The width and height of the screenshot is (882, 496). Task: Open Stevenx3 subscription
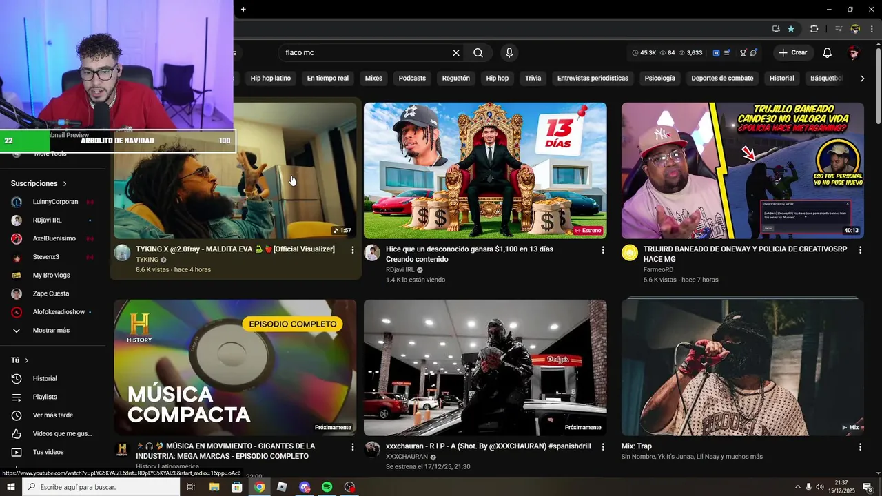[53, 257]
